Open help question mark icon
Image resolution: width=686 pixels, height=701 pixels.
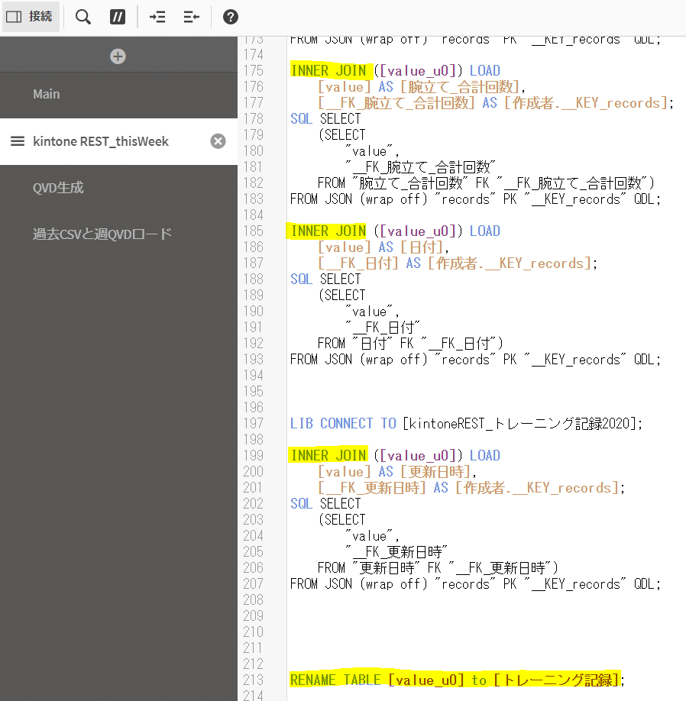point(231,17)
